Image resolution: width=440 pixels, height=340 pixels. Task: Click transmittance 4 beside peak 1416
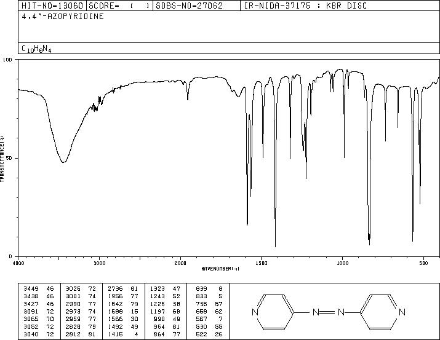[x=136, y=334]
